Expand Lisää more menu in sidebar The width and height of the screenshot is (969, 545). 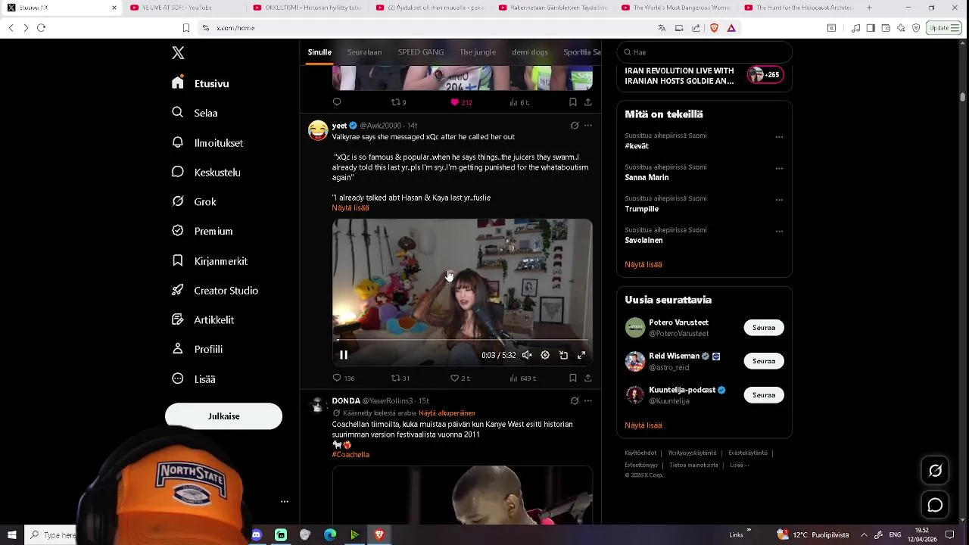pos(194,378)
